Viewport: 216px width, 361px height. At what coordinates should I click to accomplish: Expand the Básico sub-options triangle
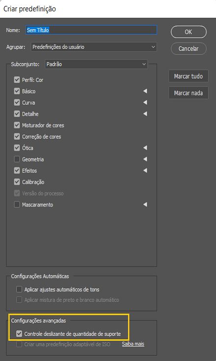[145, 91]
